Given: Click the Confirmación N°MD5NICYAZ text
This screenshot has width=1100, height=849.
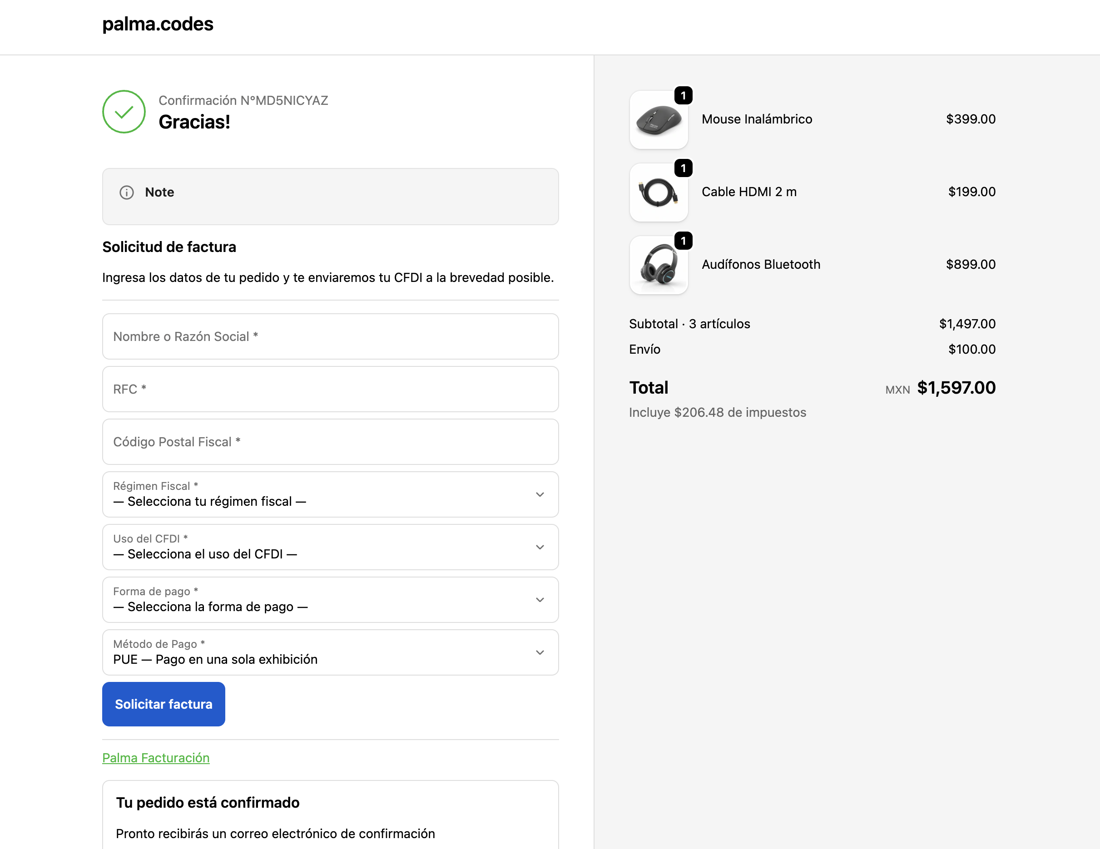Looking at the screenshot, I should [x=243, y=100].
